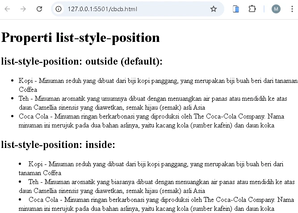This screenshot has width=298, height=213.
Task: Click the word 'Coffea' in the outside list
Action: [x=28, y=90]
